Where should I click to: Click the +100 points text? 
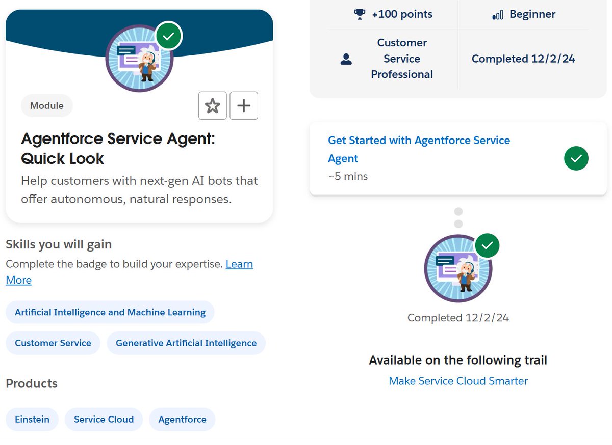402,15
